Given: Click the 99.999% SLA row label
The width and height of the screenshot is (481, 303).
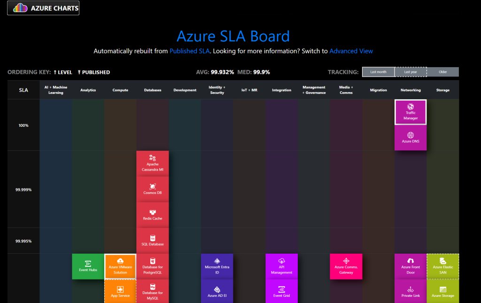Looking at the screenshot, I should coord(23,189).
